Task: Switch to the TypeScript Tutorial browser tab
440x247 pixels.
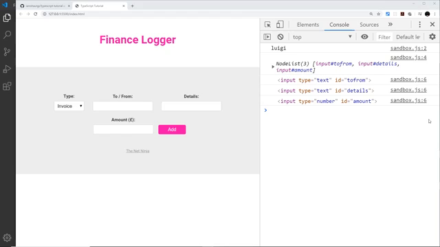Action: click(100, 6)
